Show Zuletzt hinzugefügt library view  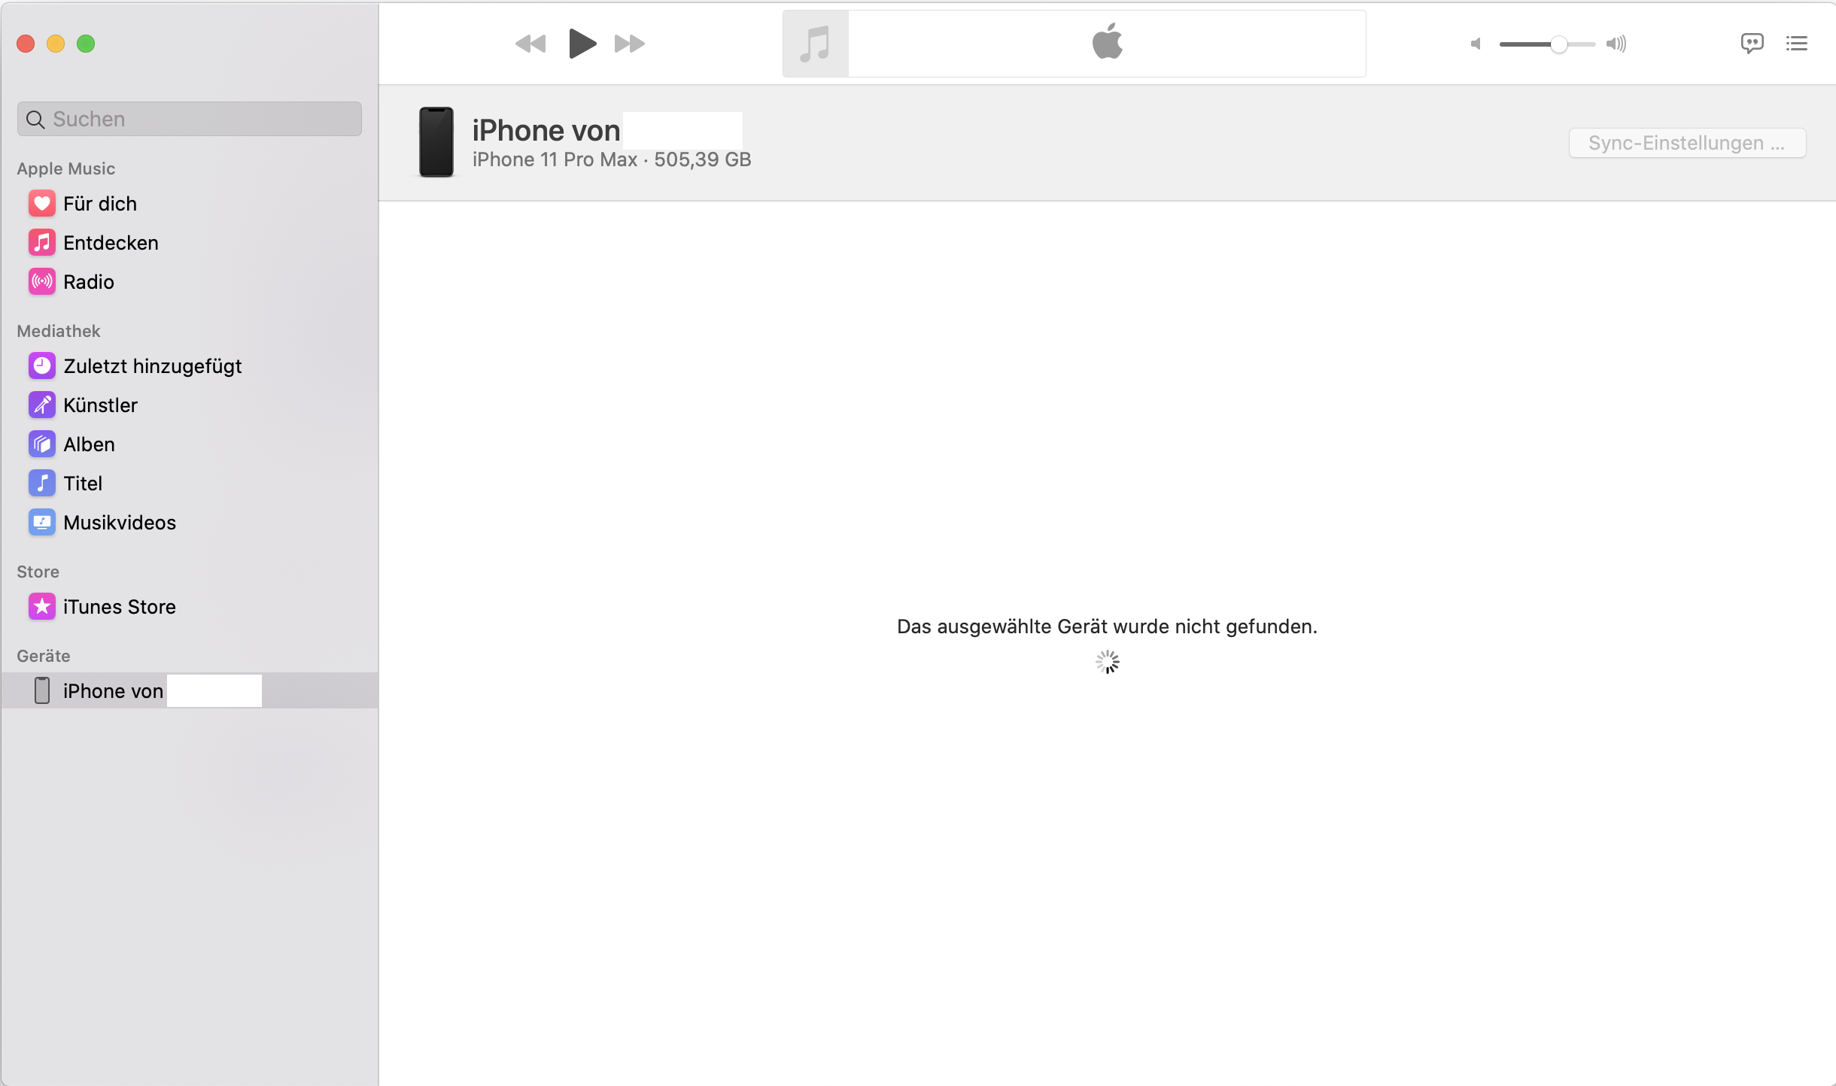(x=152, y=366)
